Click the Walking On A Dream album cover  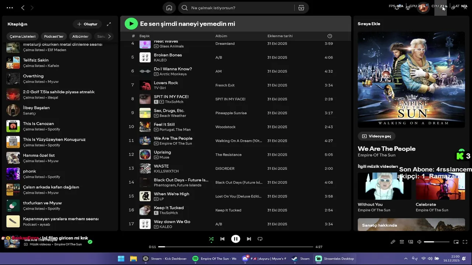pos(411,80)
